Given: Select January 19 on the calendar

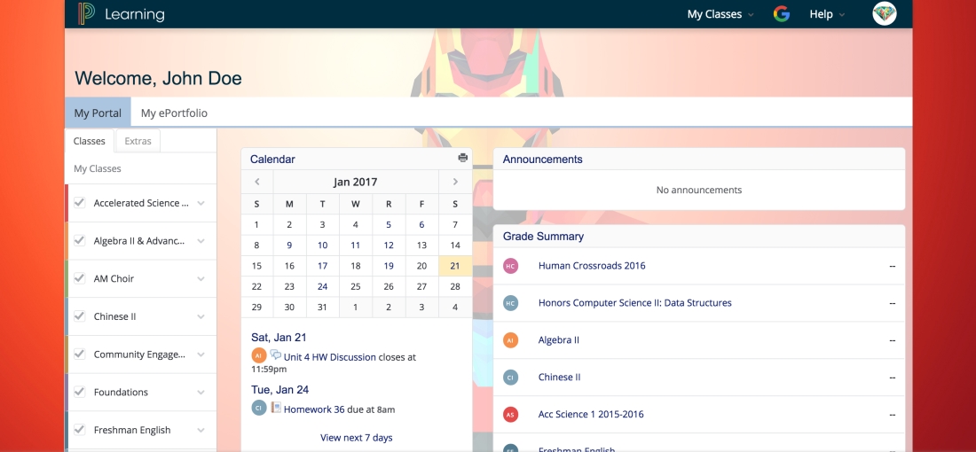Looking at the screenshot, I should coord(389,266).
